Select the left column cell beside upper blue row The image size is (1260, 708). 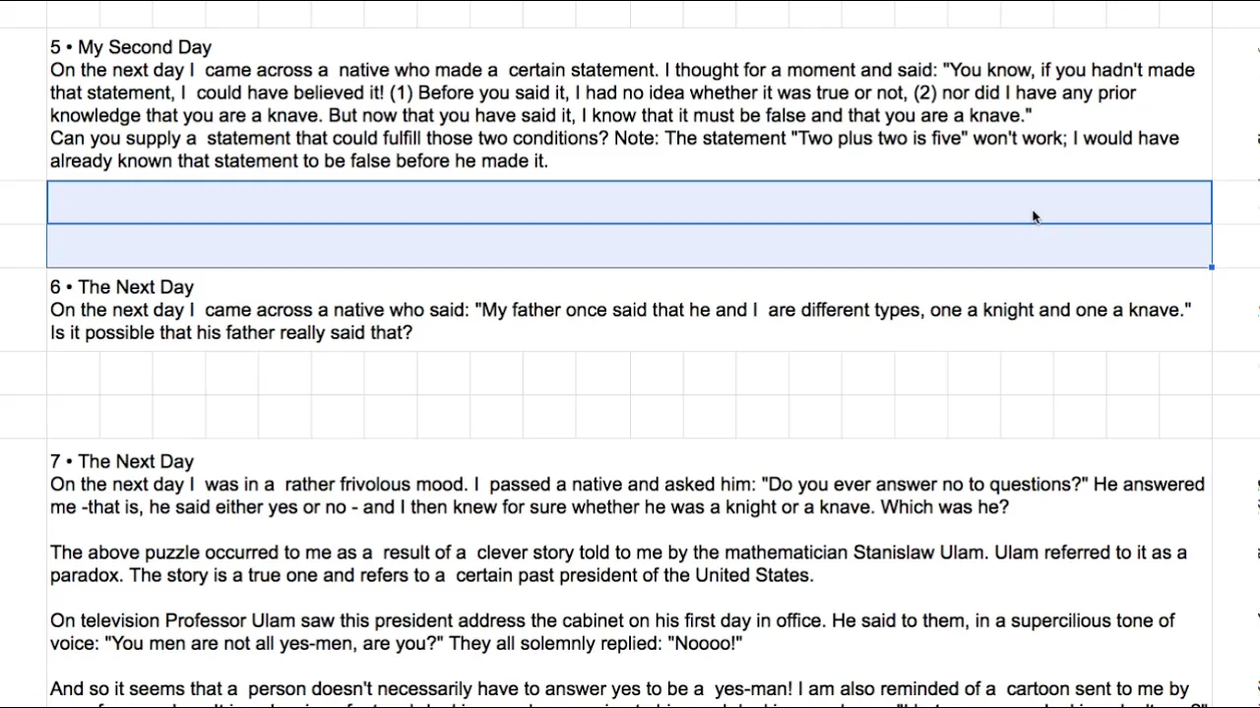pyautogui.click(x=24, y=203)
